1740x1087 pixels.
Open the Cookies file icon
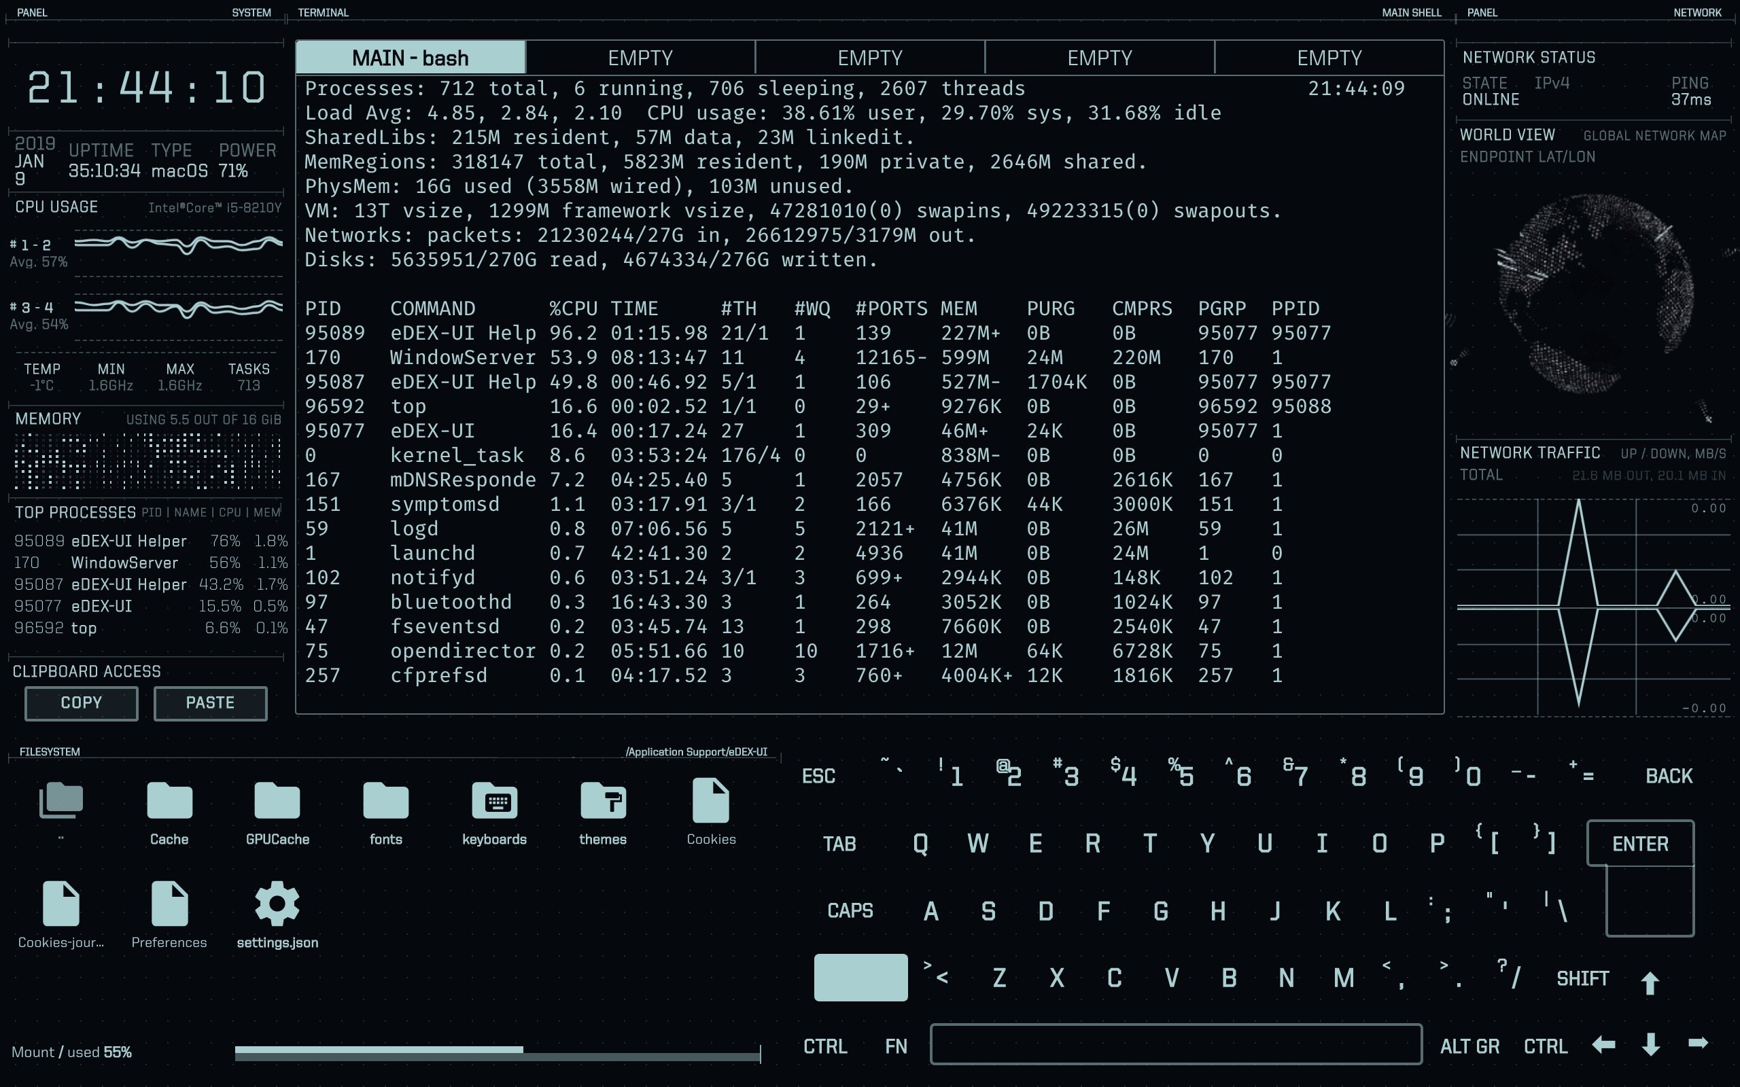pyautogui.click(x=710, y=801)
